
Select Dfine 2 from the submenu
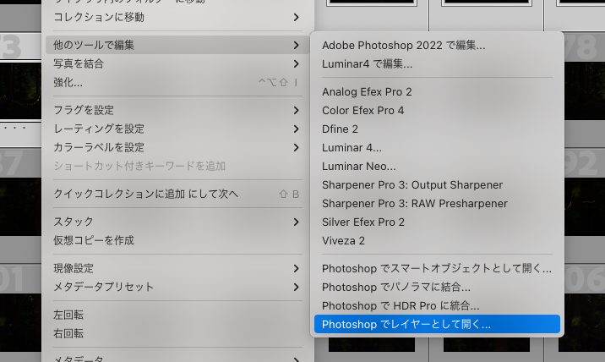[340, 129]
